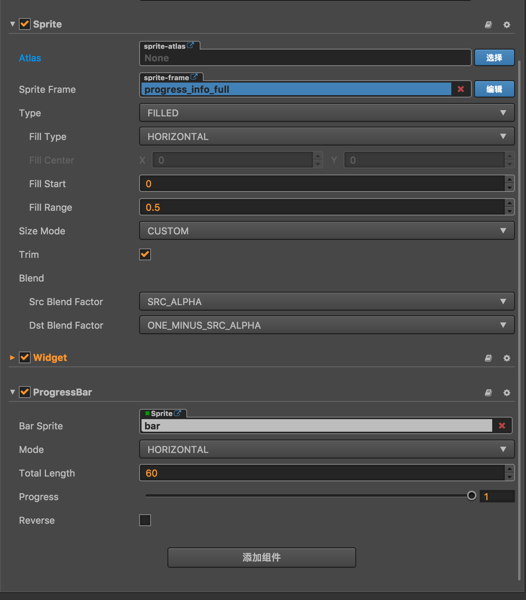Viewport: 526px width, 600px height.
Task: Open ProgressBar component settings gear
Action: [x=507, y=393]
